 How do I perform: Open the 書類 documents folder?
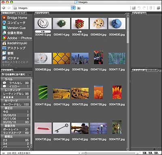click(8, 53)
